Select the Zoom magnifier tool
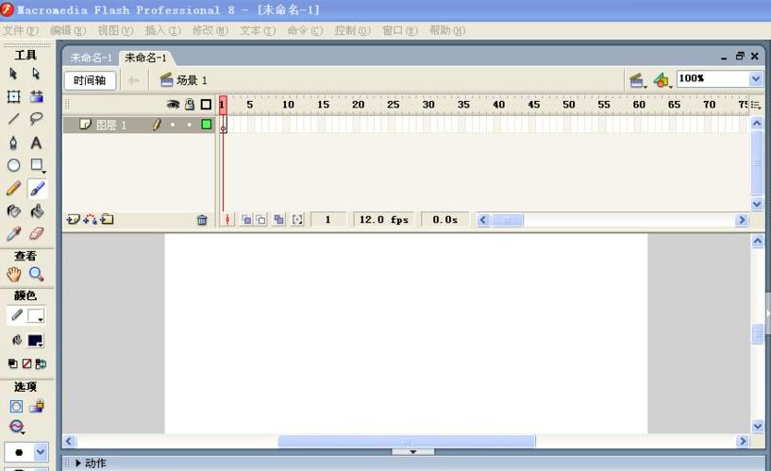 point(37,274)
